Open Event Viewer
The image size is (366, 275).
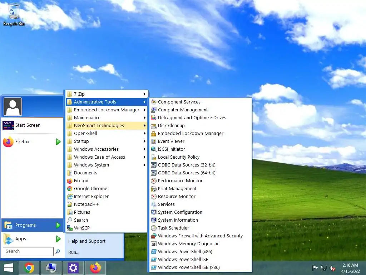click(x=200, y=141)
